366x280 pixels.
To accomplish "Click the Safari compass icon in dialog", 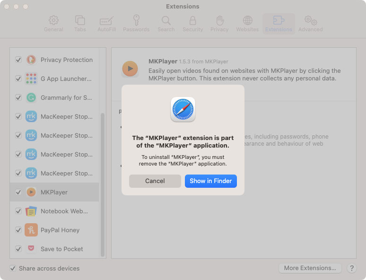I will (183, 109).
